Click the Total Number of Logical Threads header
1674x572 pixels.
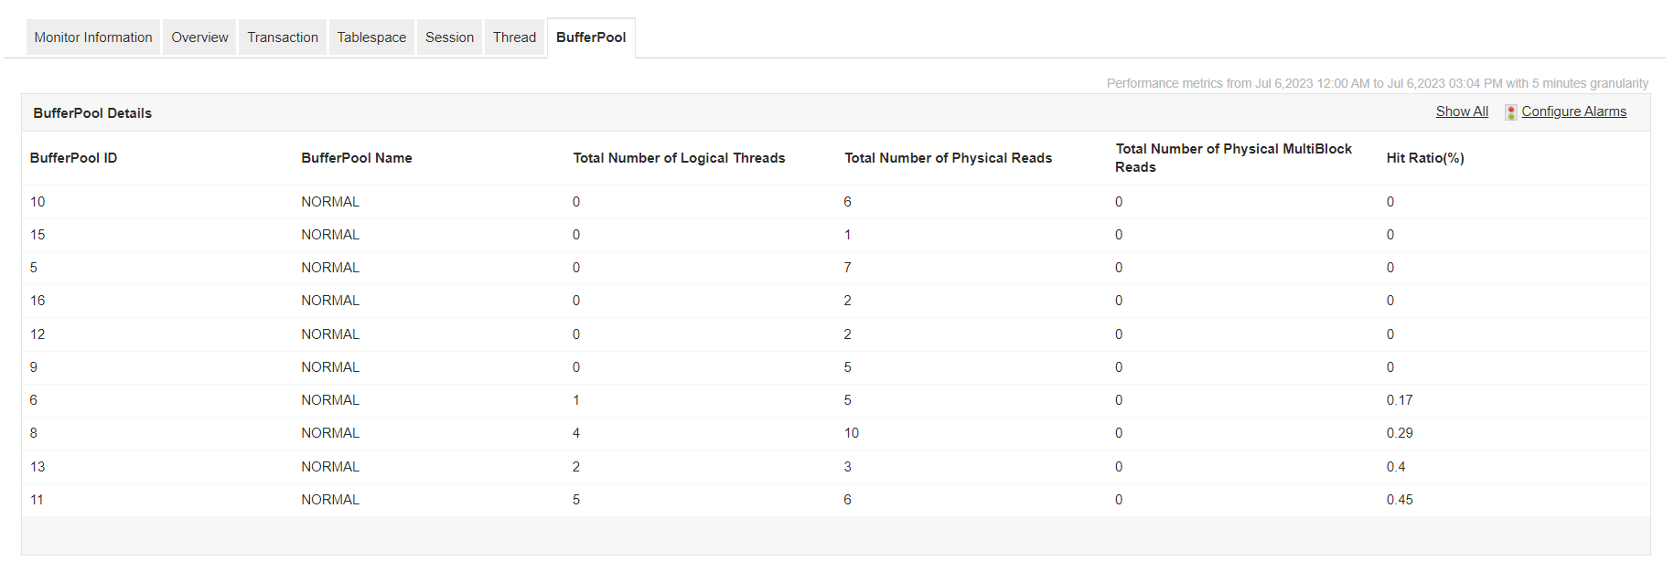click(679, 158)
